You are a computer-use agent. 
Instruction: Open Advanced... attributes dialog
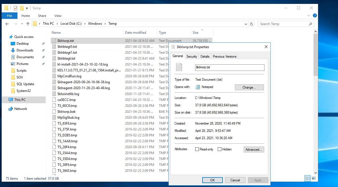click(253, 150)
